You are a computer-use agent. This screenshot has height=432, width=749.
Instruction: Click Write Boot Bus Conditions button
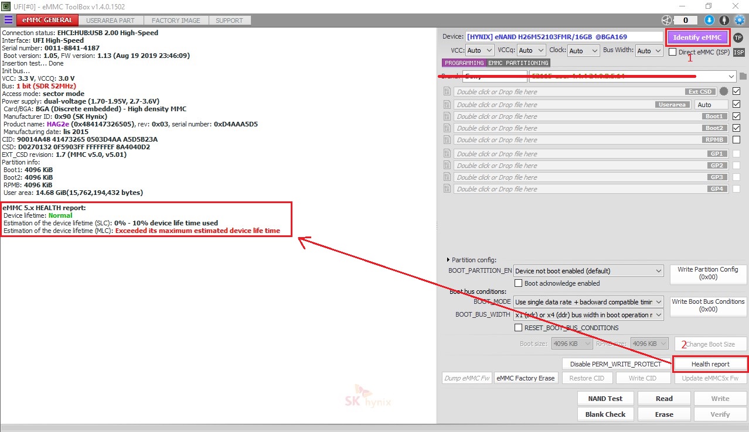pos(708,306)
